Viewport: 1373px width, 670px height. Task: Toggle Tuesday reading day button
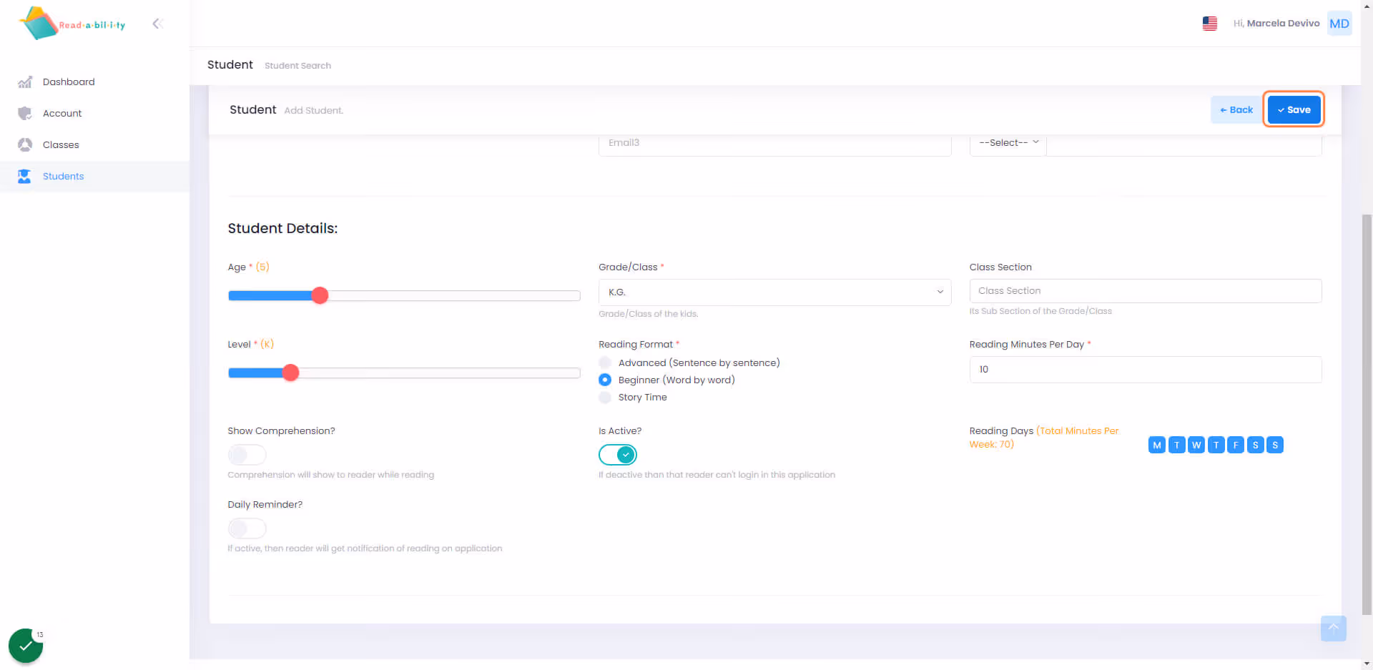[x=1176, y=445]
